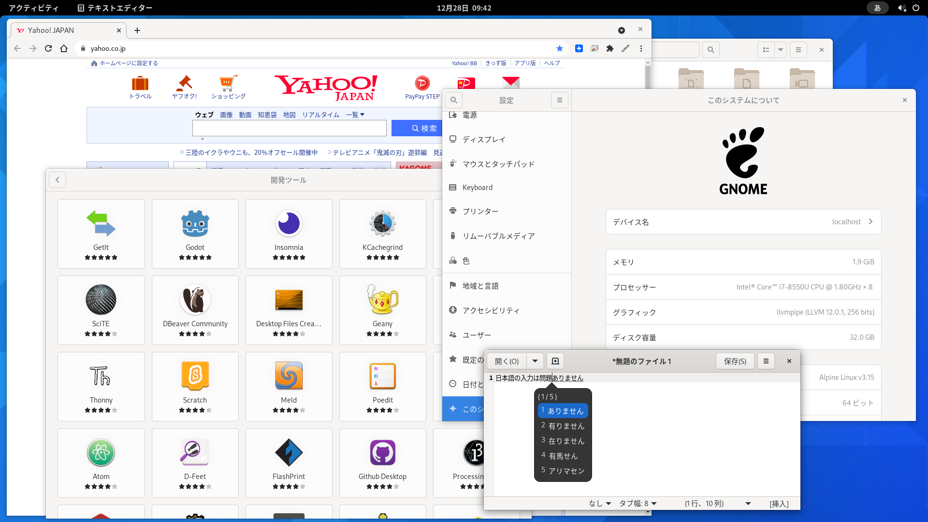Open the Godot app tile

[195, 234]
